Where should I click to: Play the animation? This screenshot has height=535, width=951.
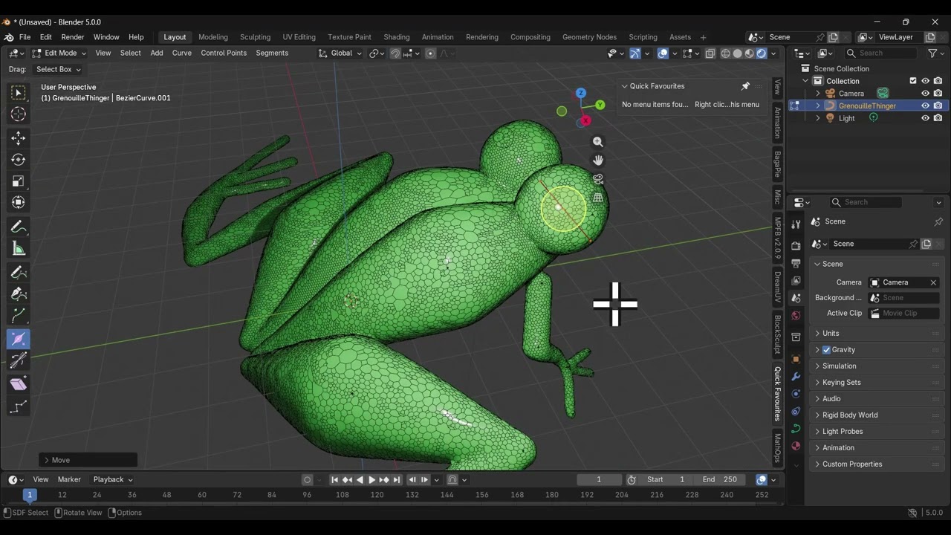[x=372, y=480]
